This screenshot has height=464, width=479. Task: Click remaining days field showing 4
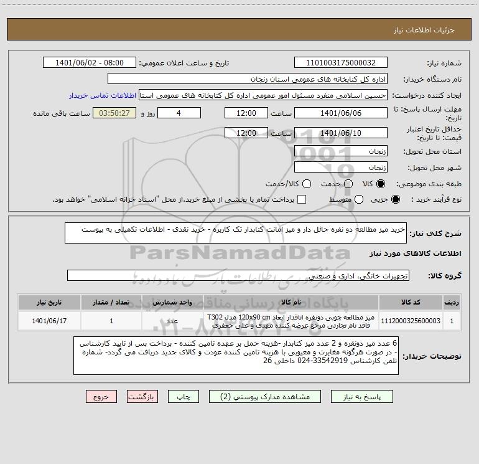[179, 113]
